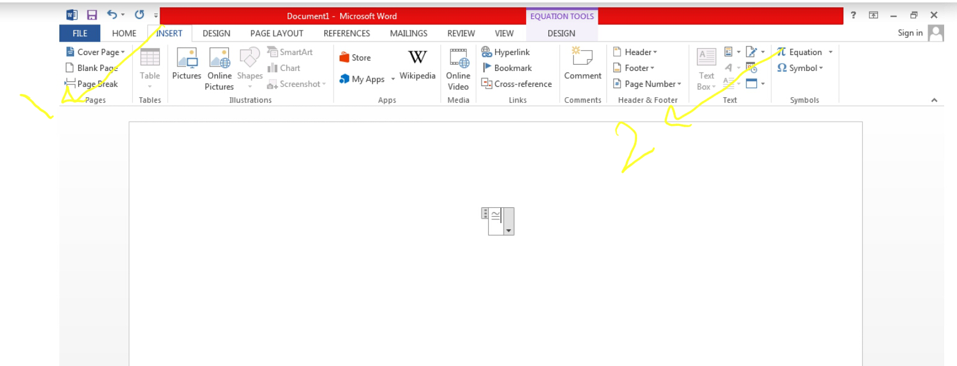Insert a Blank Page

(92, 68)
